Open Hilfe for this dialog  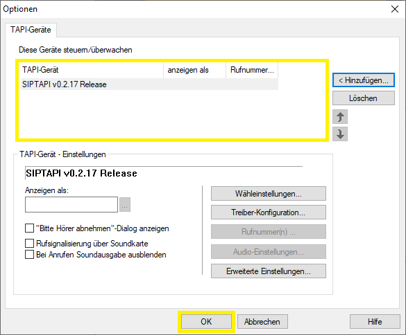(x=375, y=322)
